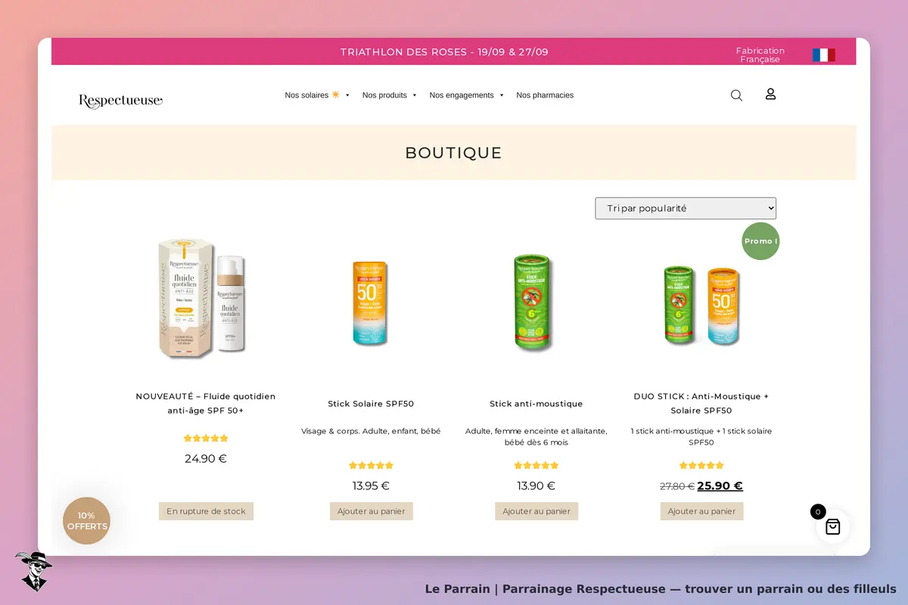Click five-star rating under DUO STICK
Viewport: 908px width, 605px height.
pos(701,465)
